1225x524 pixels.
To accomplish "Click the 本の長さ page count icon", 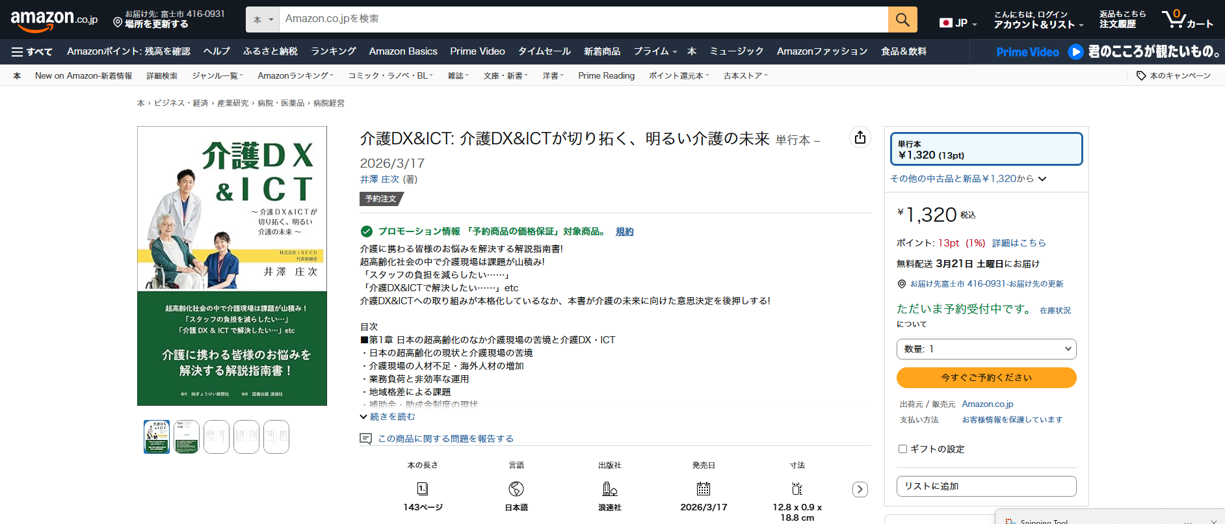I will (x=423, y=489).
